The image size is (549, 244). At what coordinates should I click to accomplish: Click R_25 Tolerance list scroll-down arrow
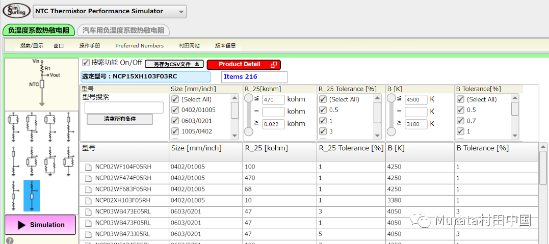[377, 135]
